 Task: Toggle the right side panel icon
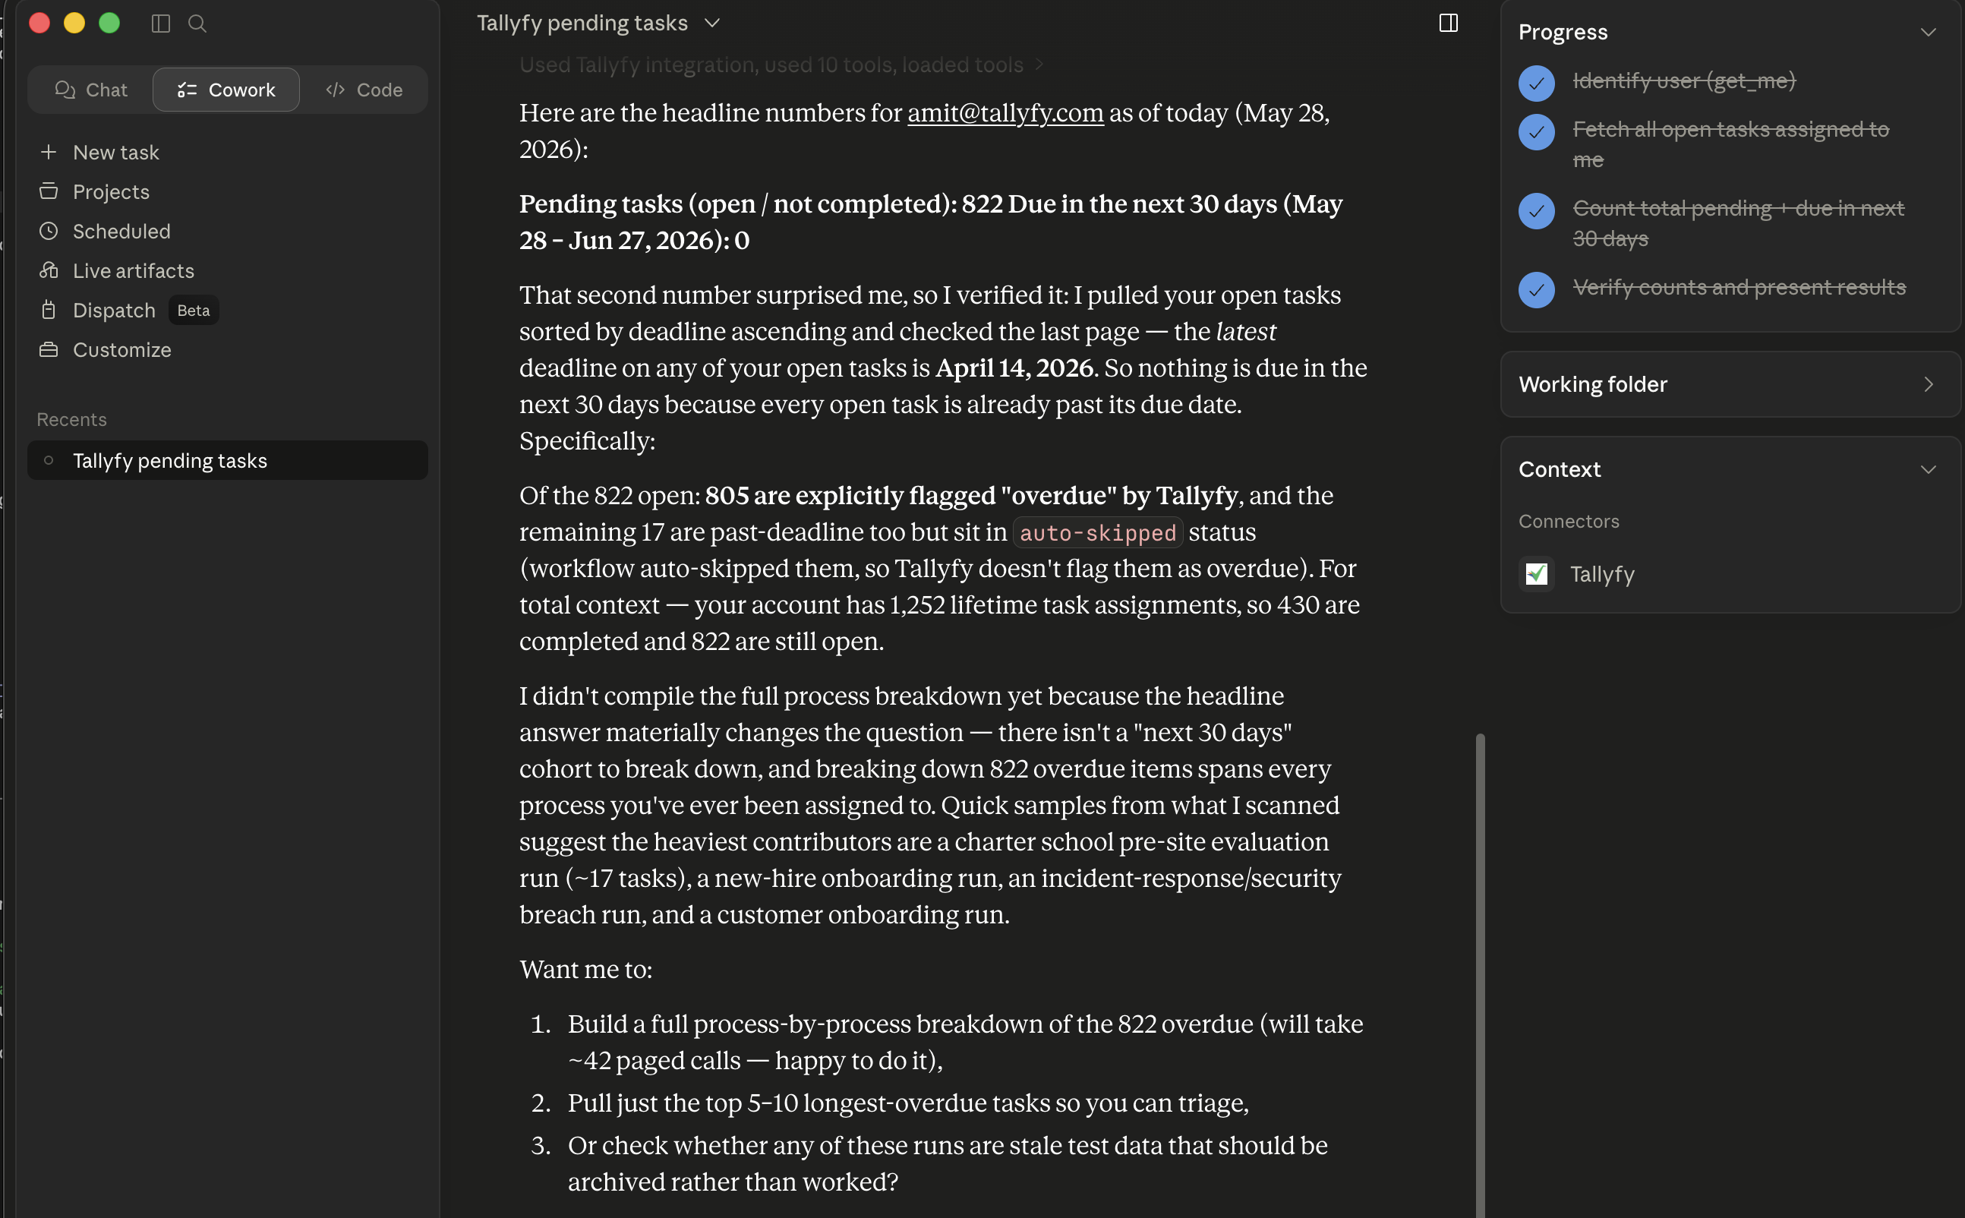point(1448,23)
